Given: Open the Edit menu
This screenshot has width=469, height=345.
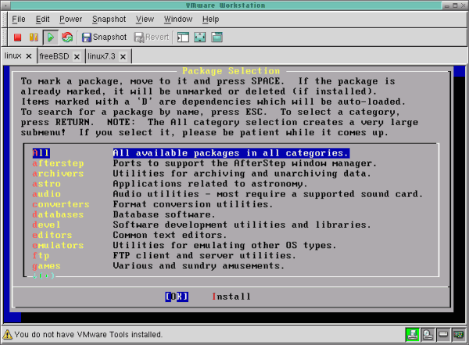Looking at the screenshot, I should click(x=42, y=19).
